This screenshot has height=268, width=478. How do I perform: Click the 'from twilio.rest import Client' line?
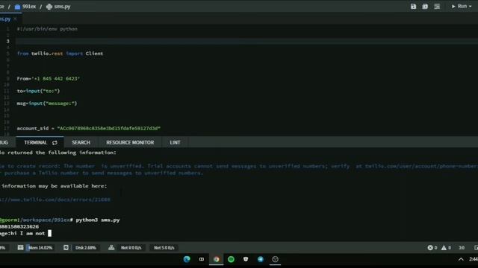(60, 54)
